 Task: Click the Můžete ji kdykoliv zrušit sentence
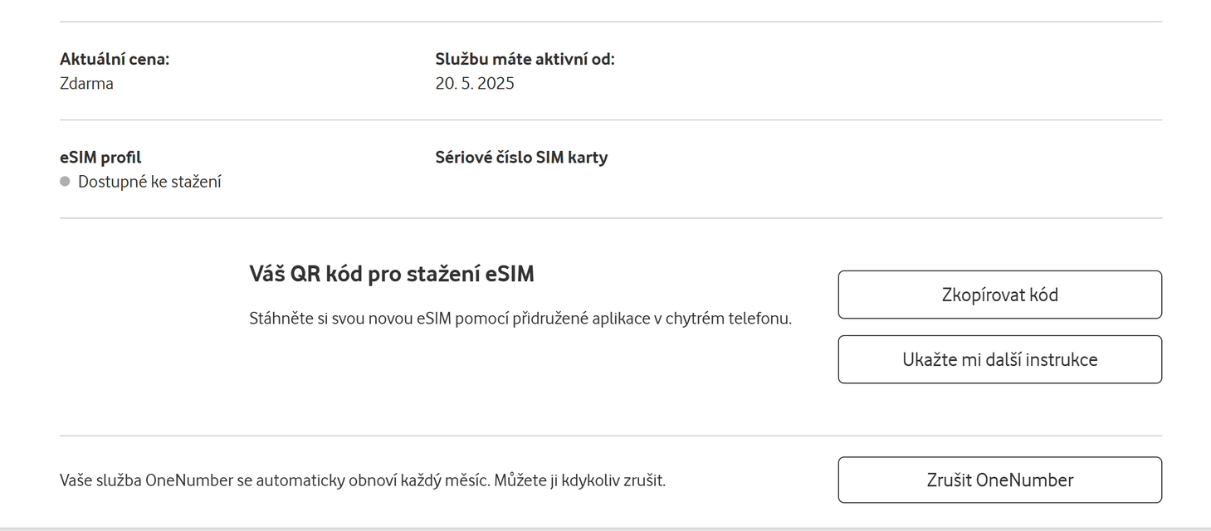pyautogui.click(x=579, y=480)
